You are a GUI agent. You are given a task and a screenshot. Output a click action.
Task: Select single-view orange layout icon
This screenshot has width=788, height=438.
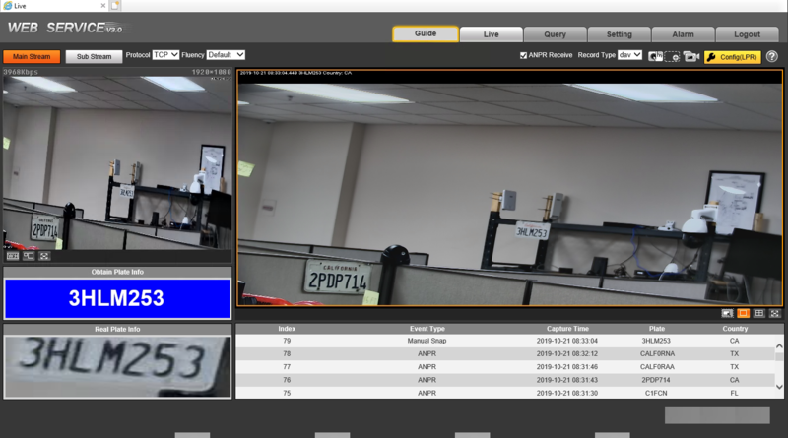744,313
